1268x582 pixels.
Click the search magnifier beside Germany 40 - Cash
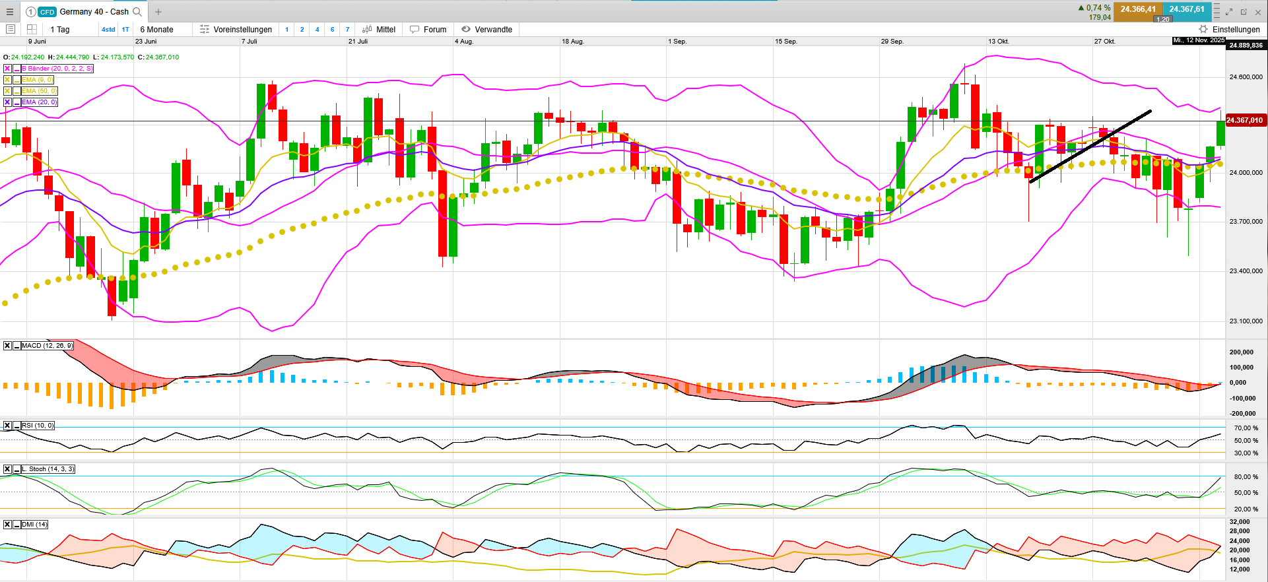(137, 12)
